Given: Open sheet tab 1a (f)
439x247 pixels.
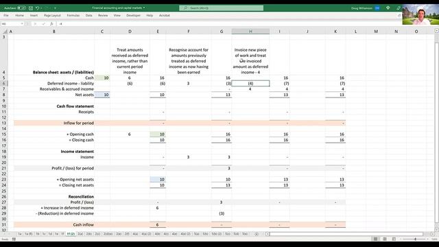Looking at the screenshot, I should (29, 234).
